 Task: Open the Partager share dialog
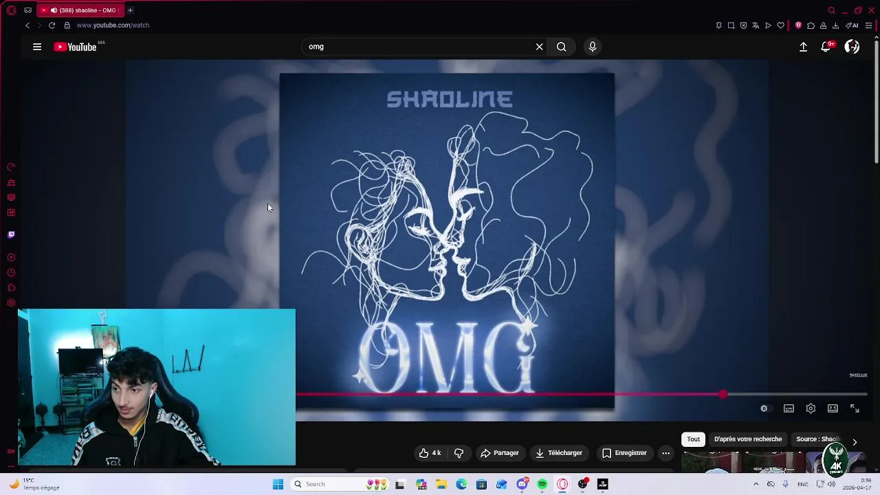pos(500,453)
